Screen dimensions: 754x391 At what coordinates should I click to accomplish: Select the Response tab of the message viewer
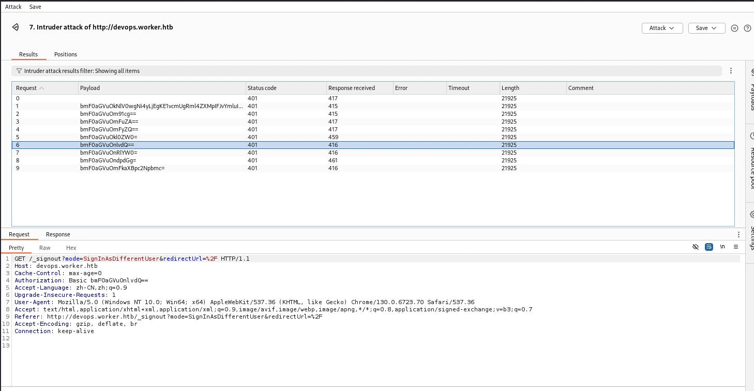(x=58, y=234)
